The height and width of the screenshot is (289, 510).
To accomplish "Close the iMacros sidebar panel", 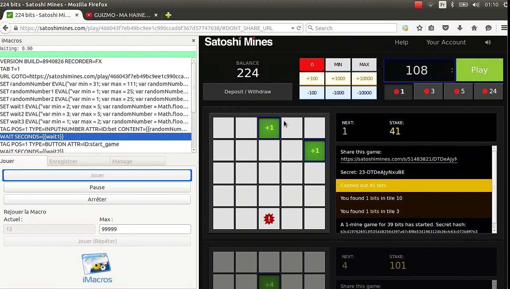I will pos(194,41).
